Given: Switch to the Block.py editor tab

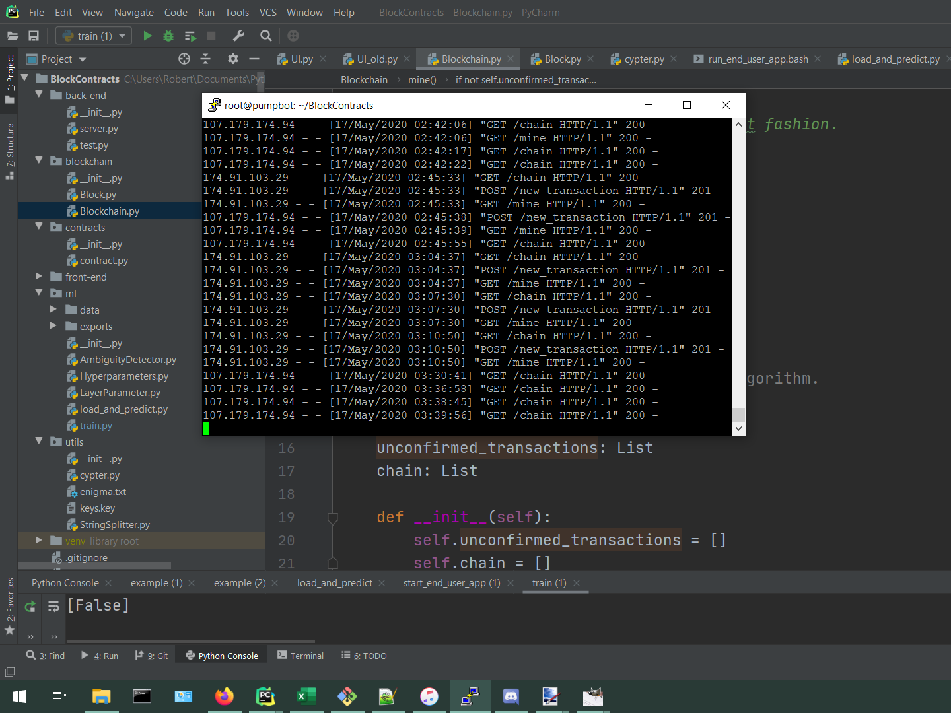Looking at the screenshot, I should [x=562, y=59].
